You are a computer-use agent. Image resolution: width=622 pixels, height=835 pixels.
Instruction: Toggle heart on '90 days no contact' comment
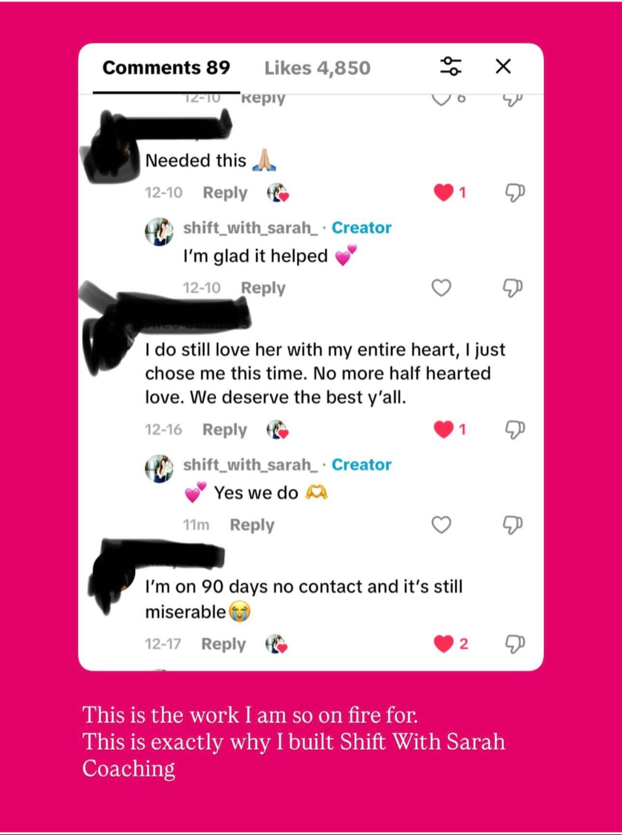[444, 644]
